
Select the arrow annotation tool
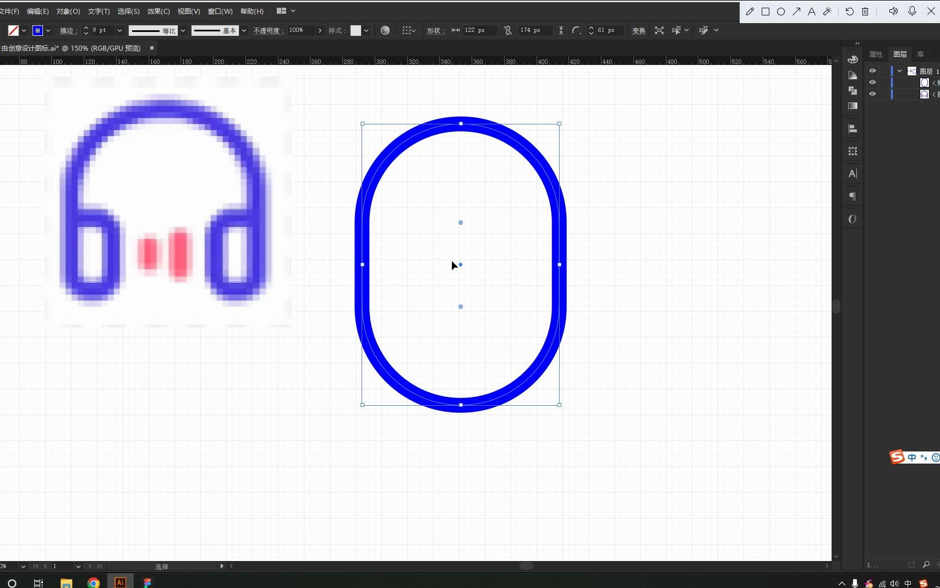796,11
